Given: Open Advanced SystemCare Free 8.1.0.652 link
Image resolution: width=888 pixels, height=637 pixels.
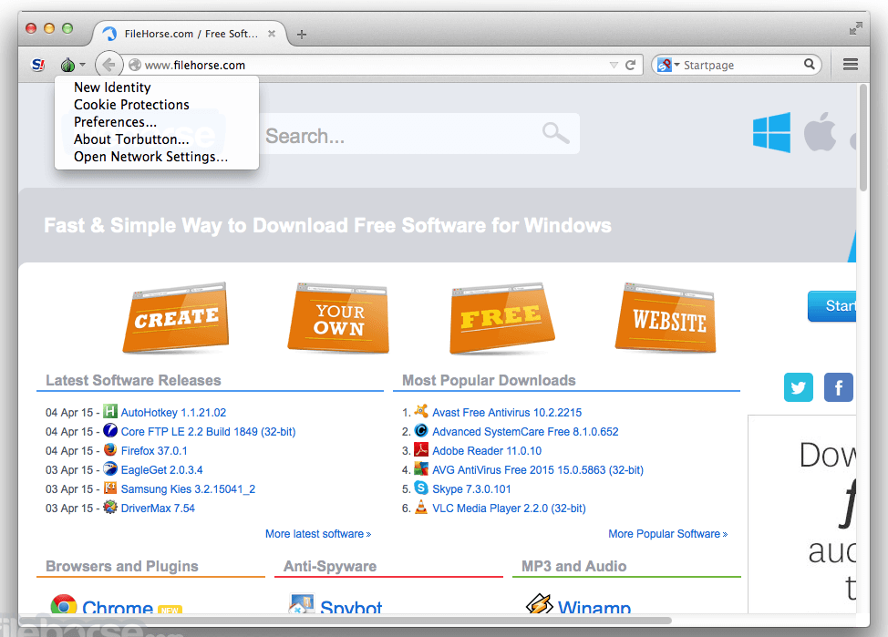Looking at the screenshot, I should (525, 432).
